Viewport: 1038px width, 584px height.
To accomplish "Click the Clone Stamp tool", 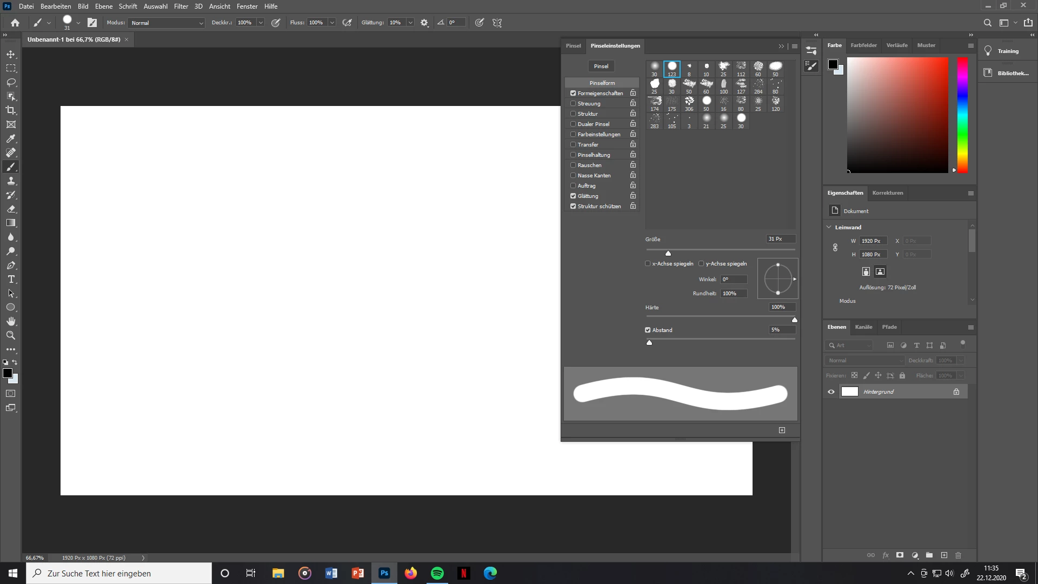I will tap(11, 181).
